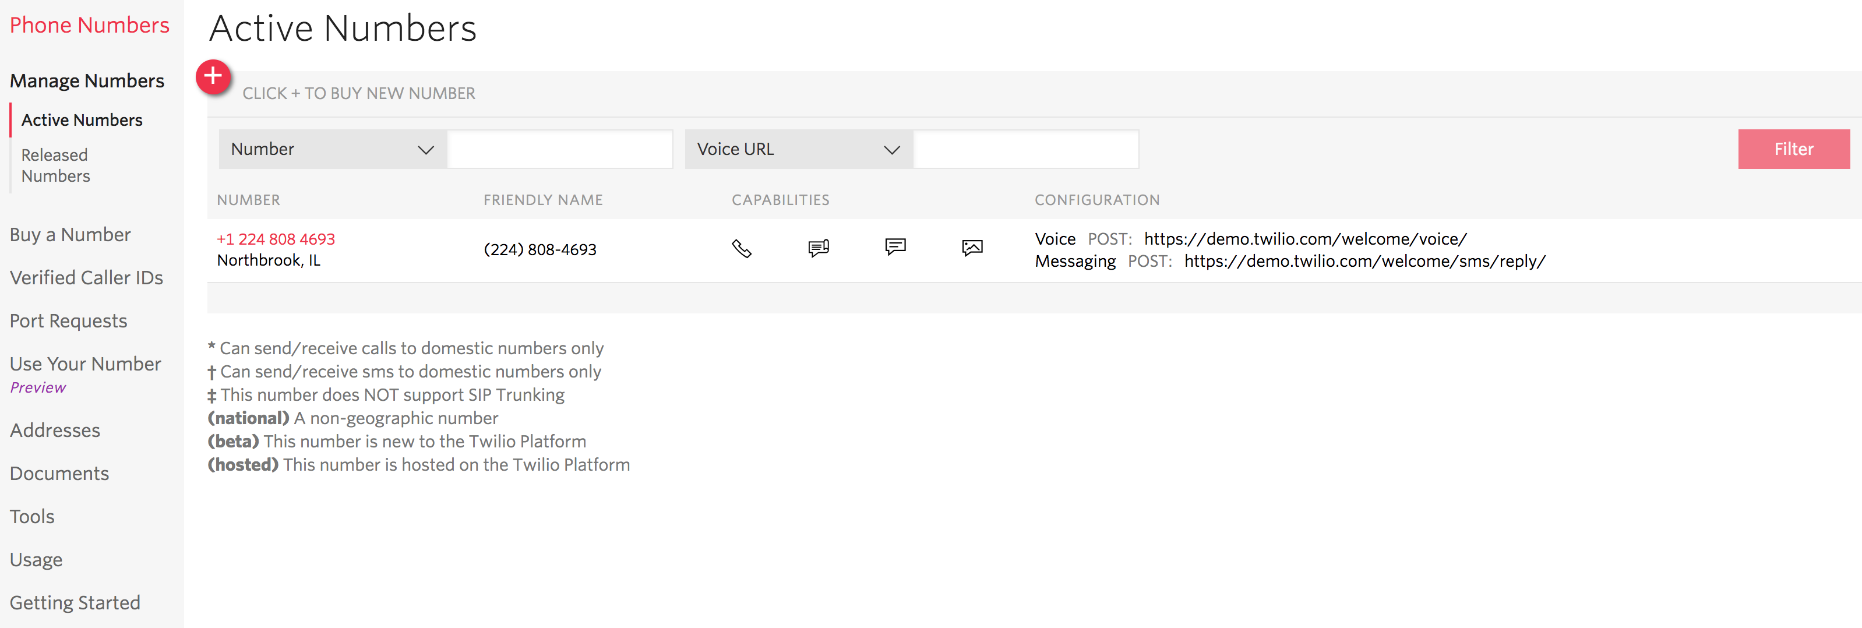Navigate to Addresses

[55, 430]
